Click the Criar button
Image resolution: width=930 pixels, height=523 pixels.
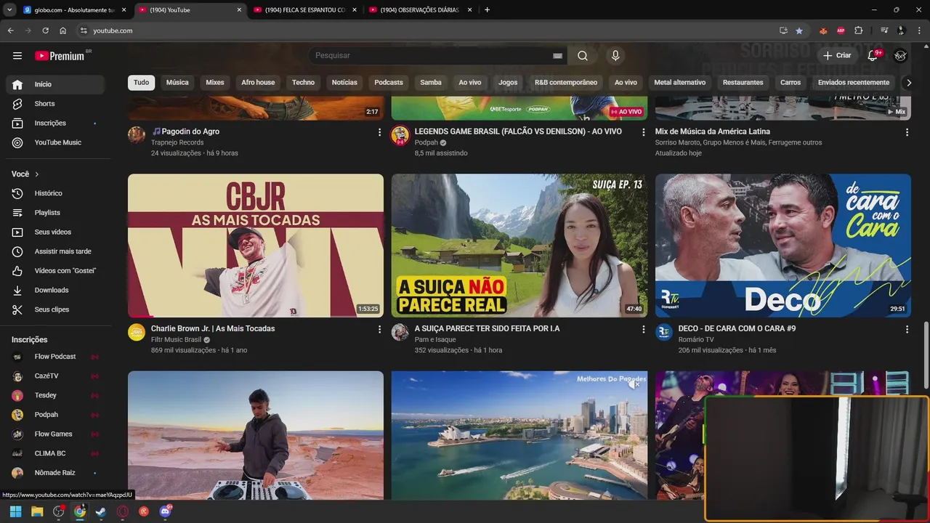tap(836, 55)
